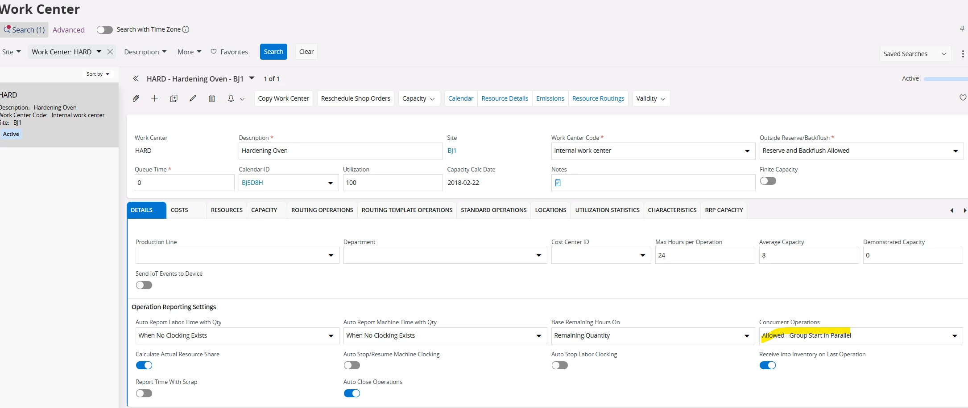The image size is (968, 408).
Task: Open the Saved Searches dropdown
Action: [915, 54]
